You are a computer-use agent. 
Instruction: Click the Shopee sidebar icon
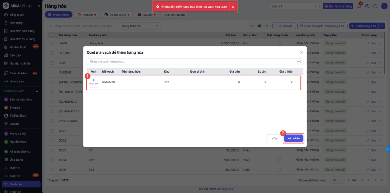tap(6, 108)
